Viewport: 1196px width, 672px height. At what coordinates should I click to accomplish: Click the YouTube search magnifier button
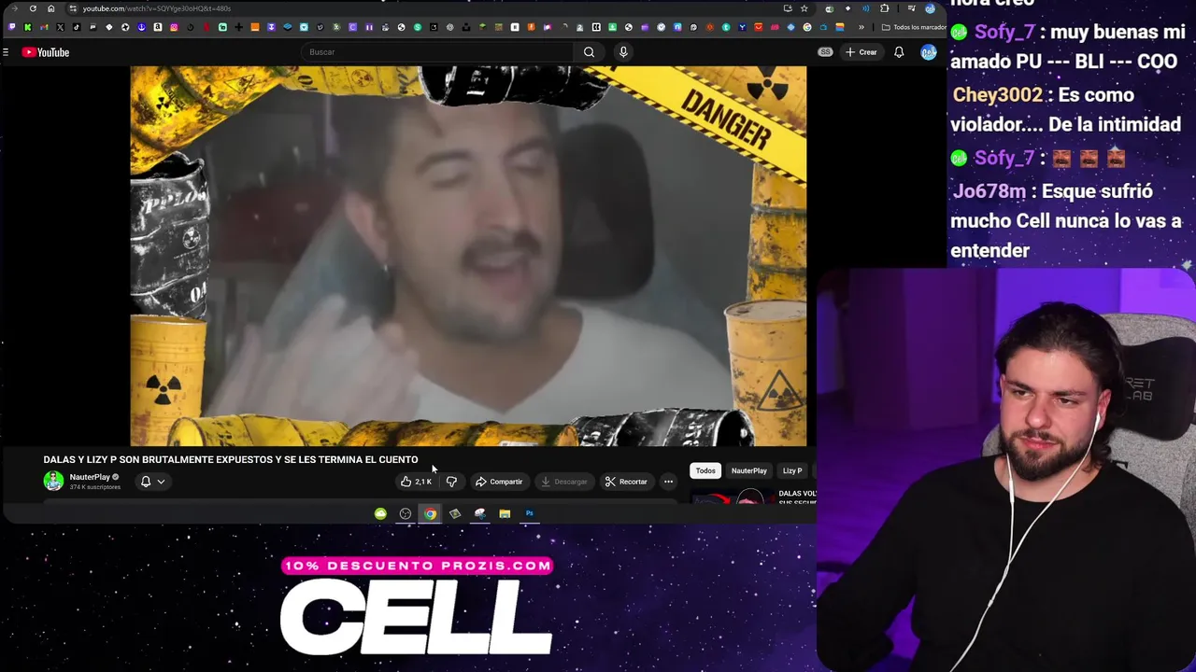(589, 52)
